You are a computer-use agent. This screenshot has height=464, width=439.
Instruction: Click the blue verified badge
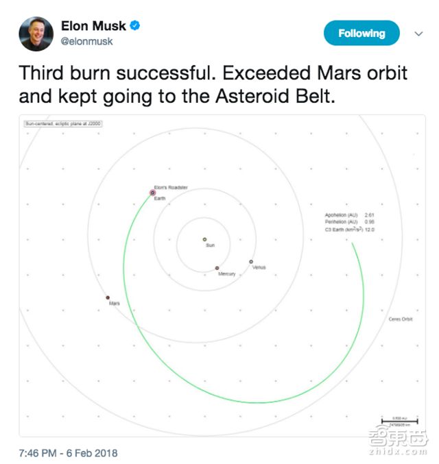pyautogui.click(x=136, y=26)
